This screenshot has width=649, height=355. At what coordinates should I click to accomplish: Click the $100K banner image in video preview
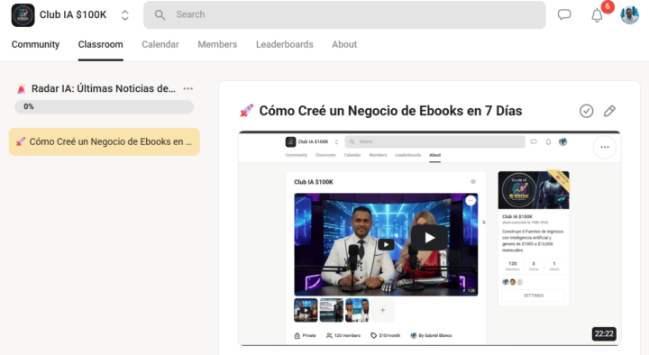[534, 190]
